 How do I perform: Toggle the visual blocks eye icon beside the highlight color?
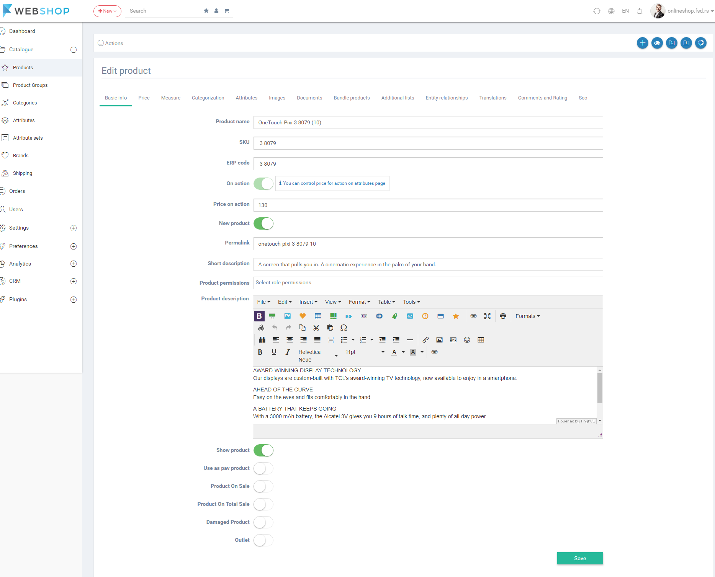click(434, 352)
